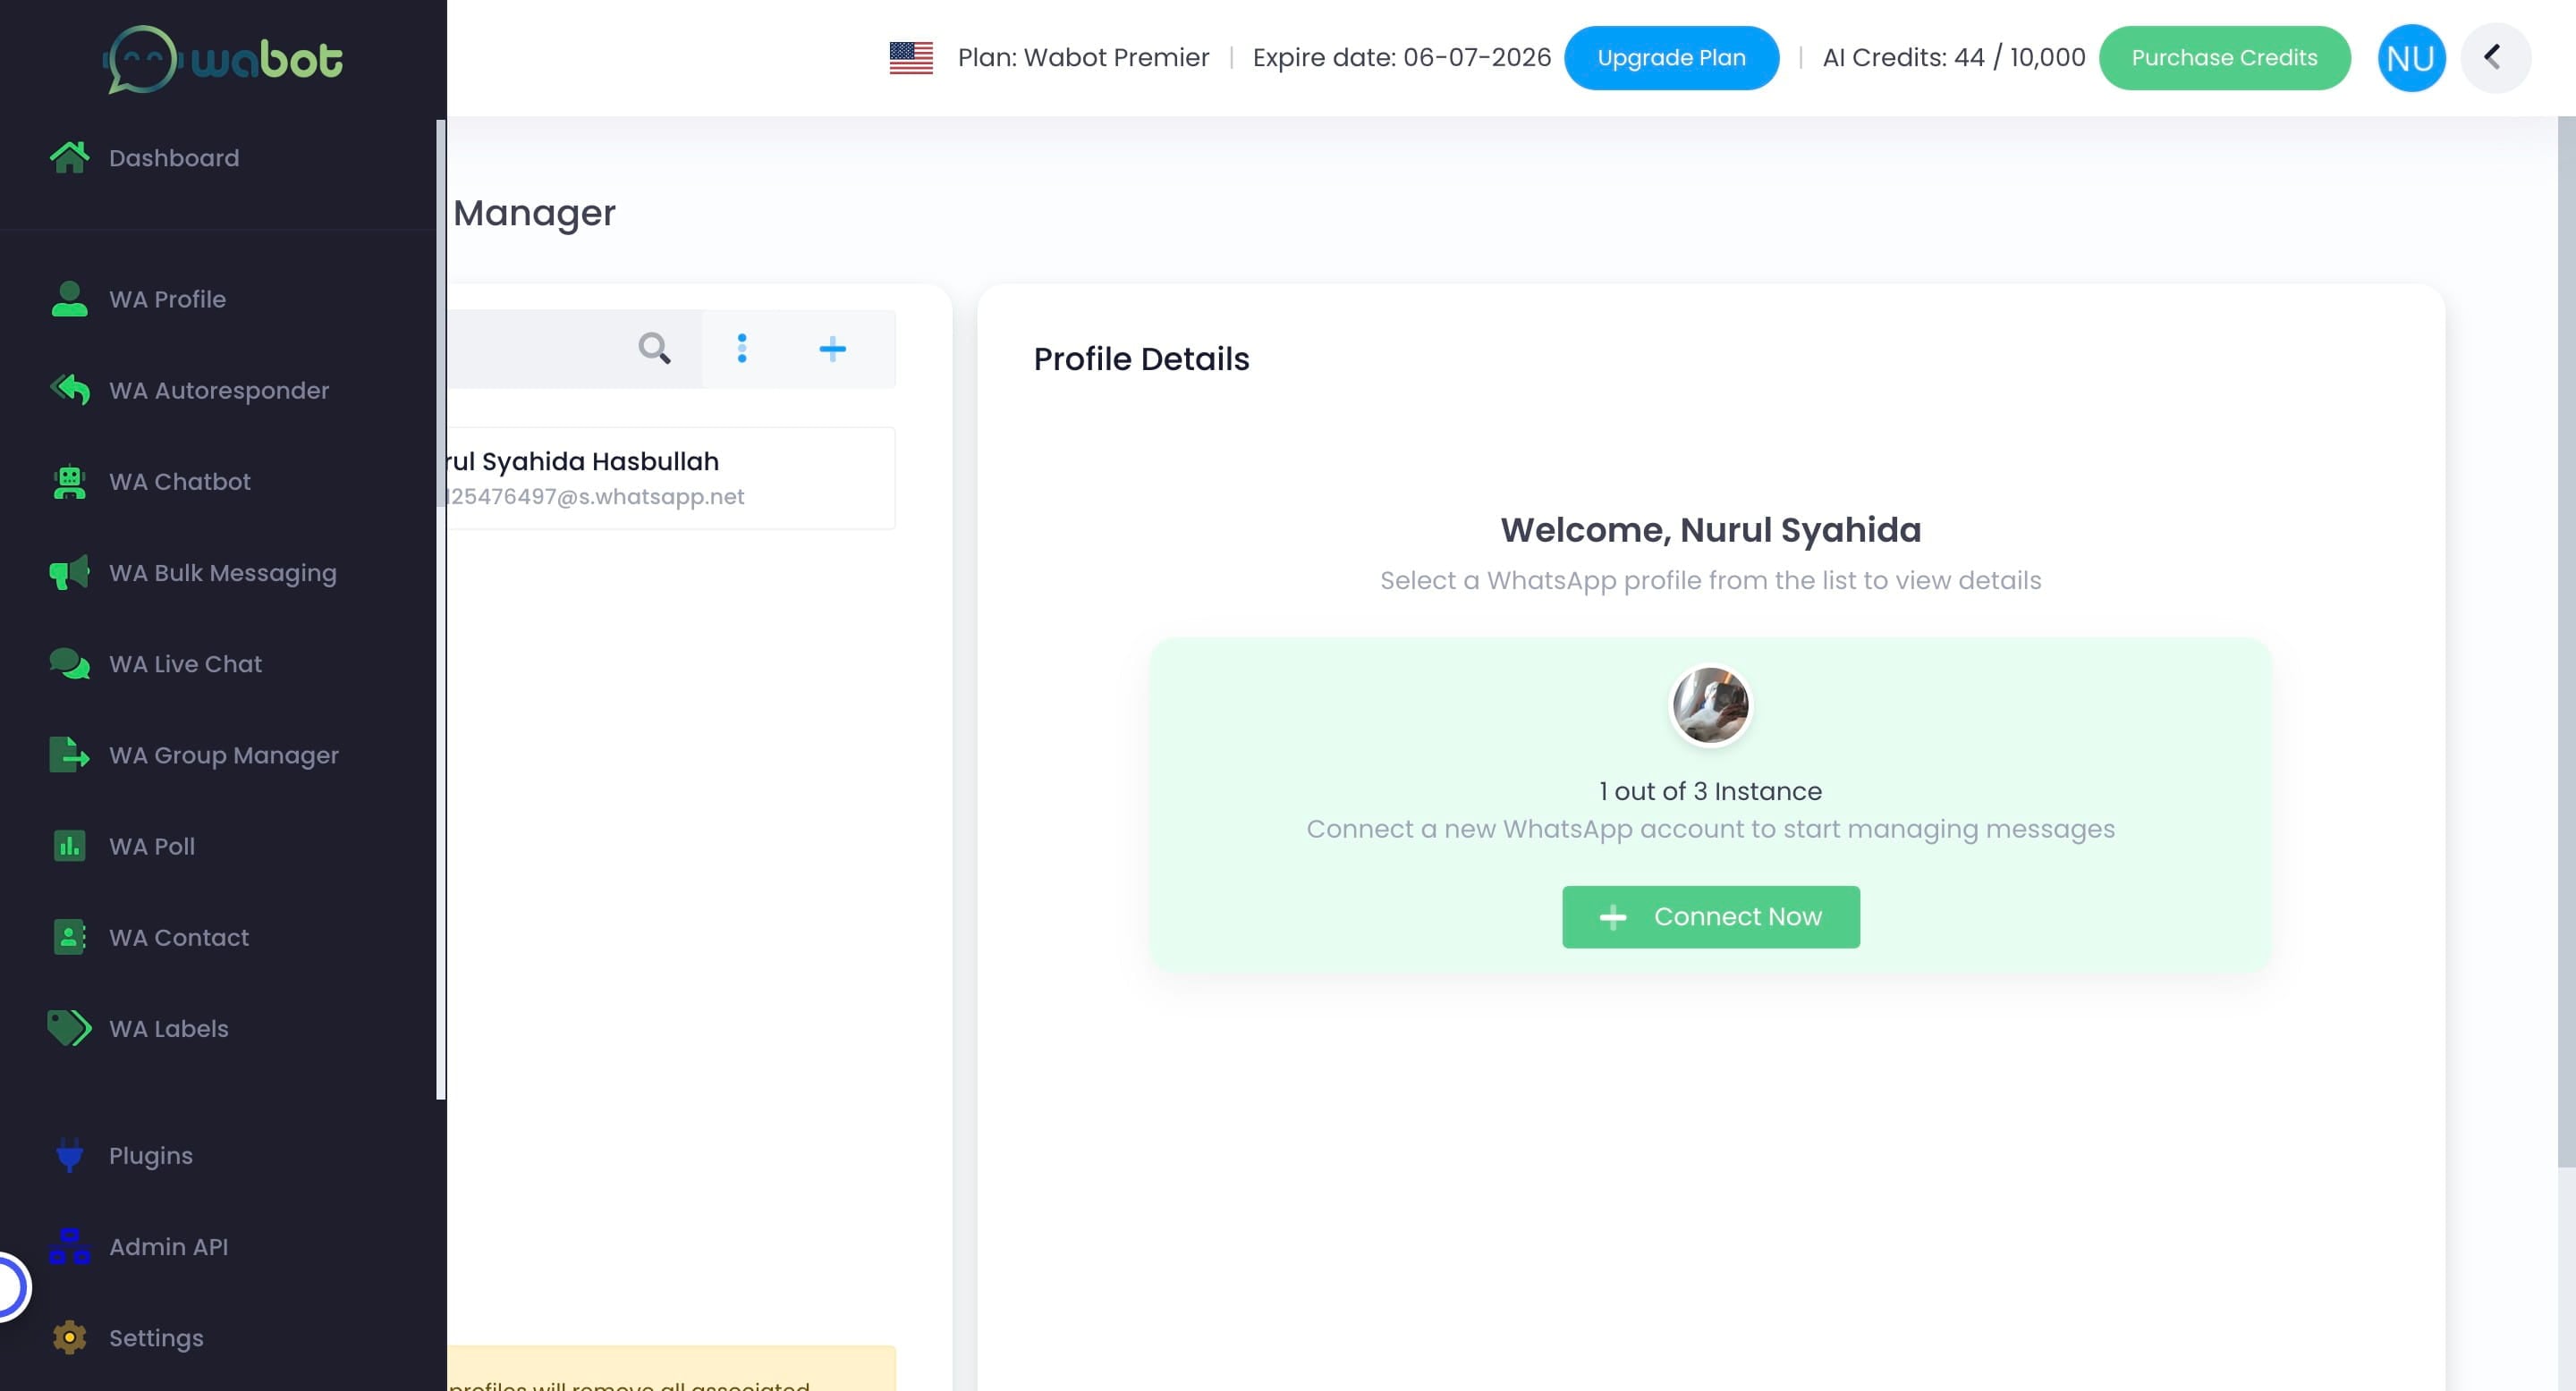Click the Upgrade Plan button
This screenshot has width=2576, height=1391.
1671,58
